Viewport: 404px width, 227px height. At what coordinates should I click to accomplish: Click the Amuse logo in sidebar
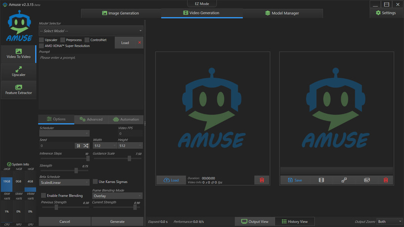(19, 26)
